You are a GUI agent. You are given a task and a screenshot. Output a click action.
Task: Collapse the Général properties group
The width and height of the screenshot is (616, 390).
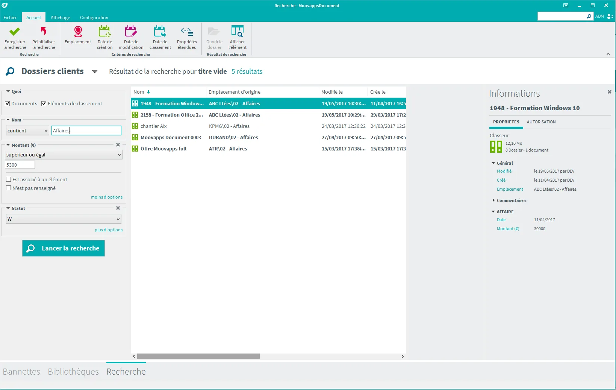(493, 163)
